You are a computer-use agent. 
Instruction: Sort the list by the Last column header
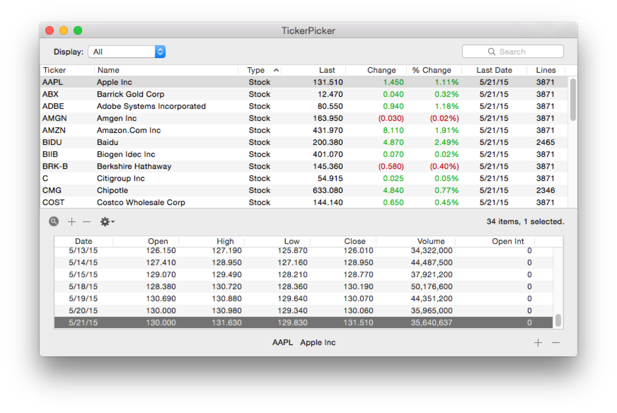(x=327, y=70)
